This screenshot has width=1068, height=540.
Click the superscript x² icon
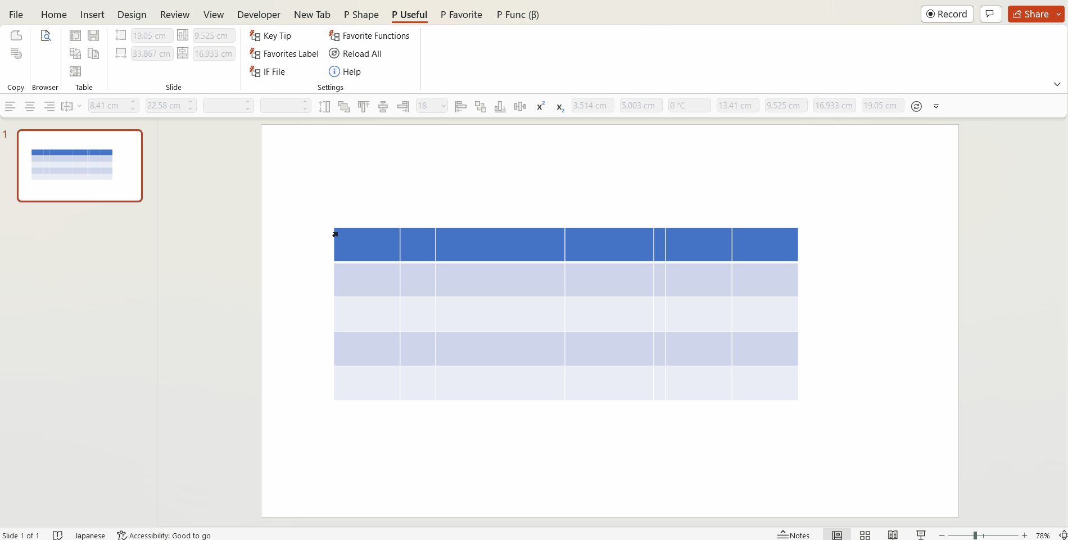pos(541,106)
